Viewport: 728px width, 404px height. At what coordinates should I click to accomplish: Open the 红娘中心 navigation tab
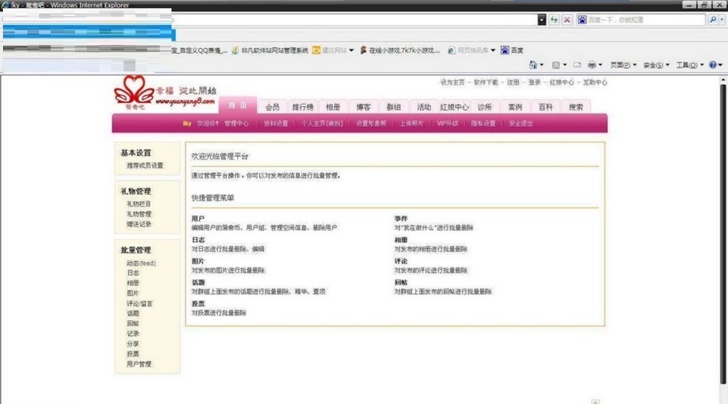click(x=454, y=107)
